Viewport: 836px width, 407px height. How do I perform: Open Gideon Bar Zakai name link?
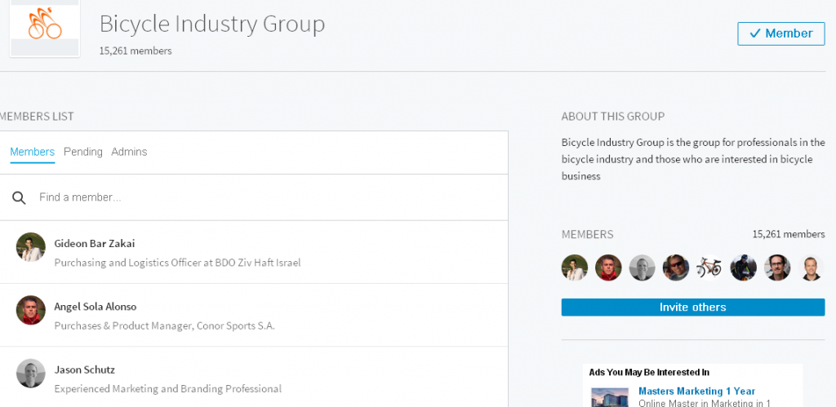(95, 243)
